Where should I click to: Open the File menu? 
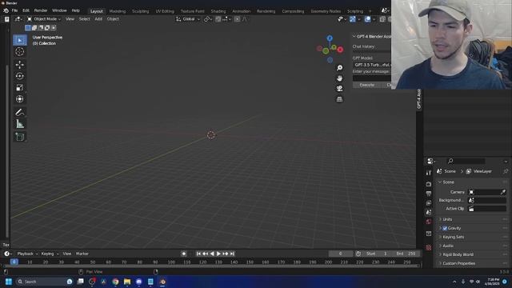tap(14, 10)
